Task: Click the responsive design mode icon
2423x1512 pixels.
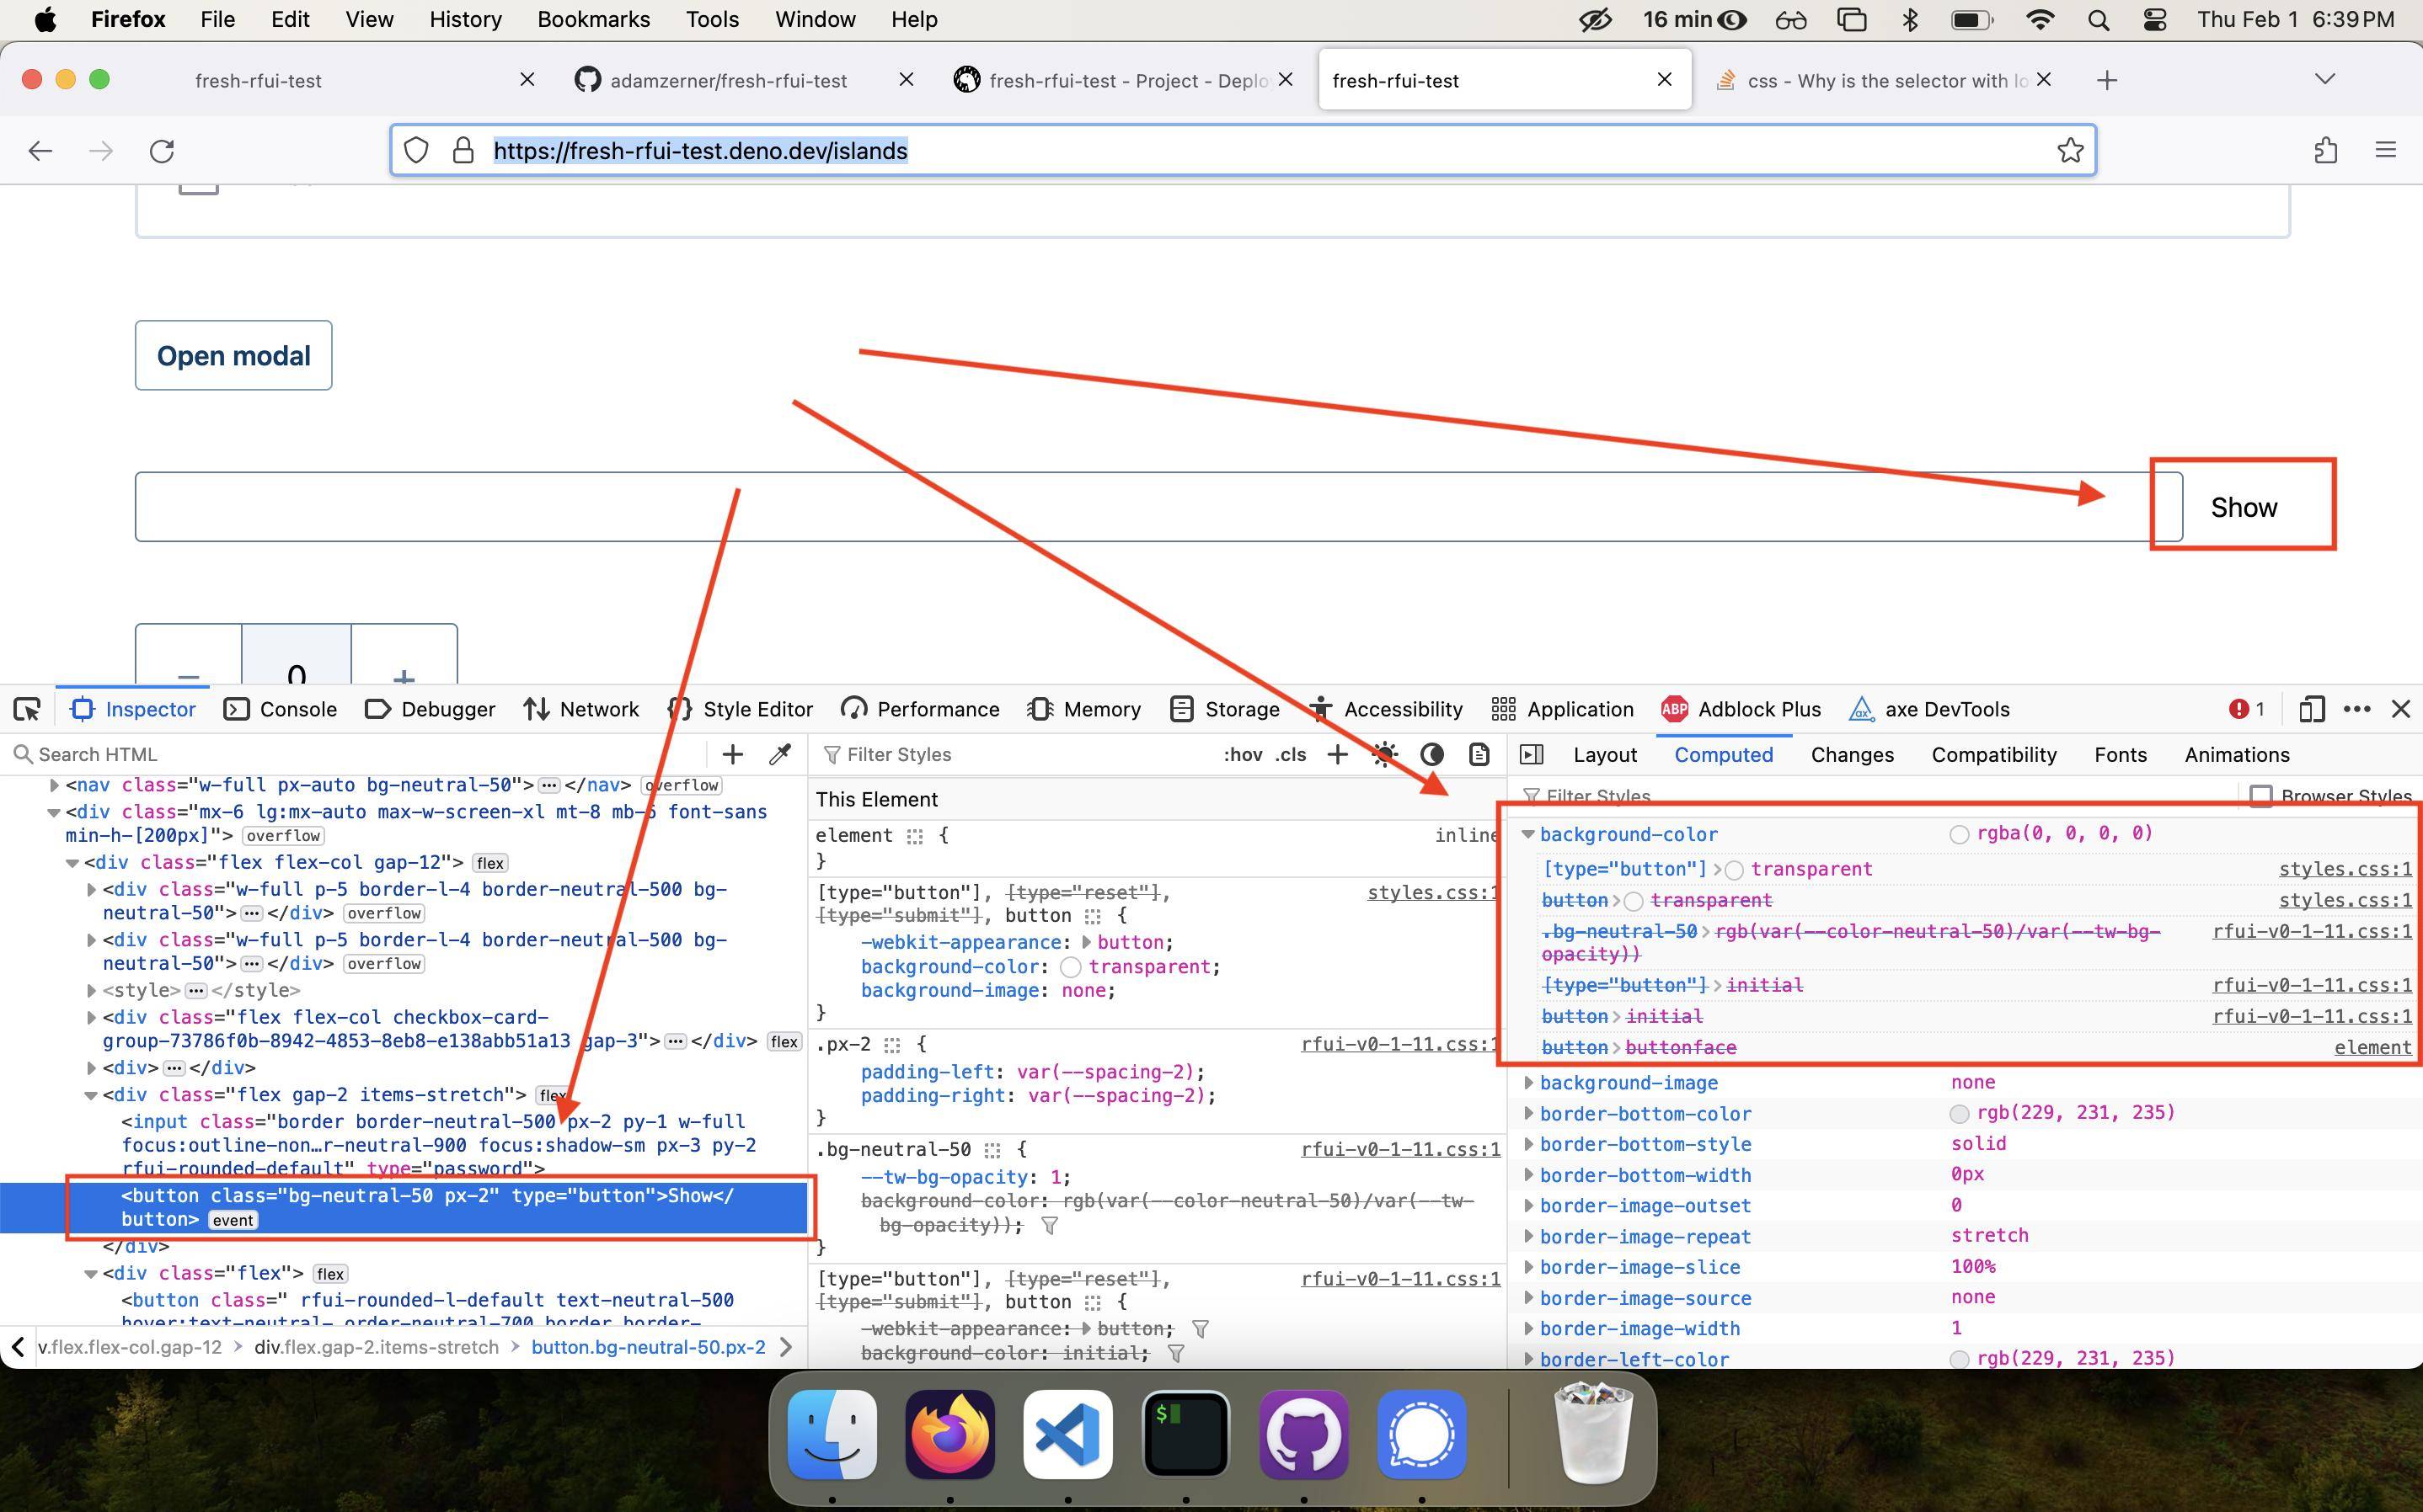Action: tap(2310, 709)
